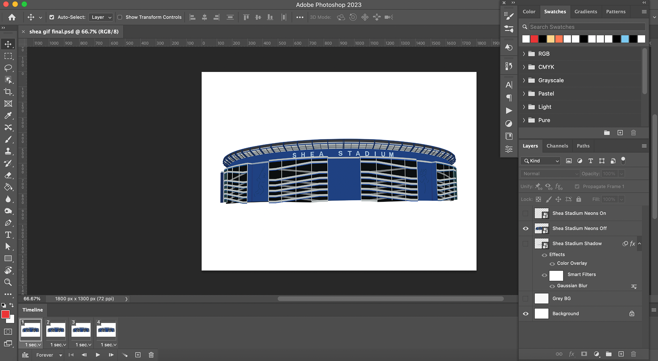This screenshot has width=658, height=361.
Task: Open the Forever looping options dropdown
Action: (49, 355)
